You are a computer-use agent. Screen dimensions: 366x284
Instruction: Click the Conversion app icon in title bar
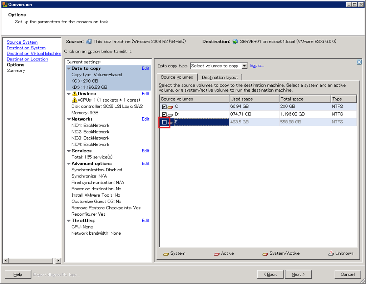click(5, 4)
